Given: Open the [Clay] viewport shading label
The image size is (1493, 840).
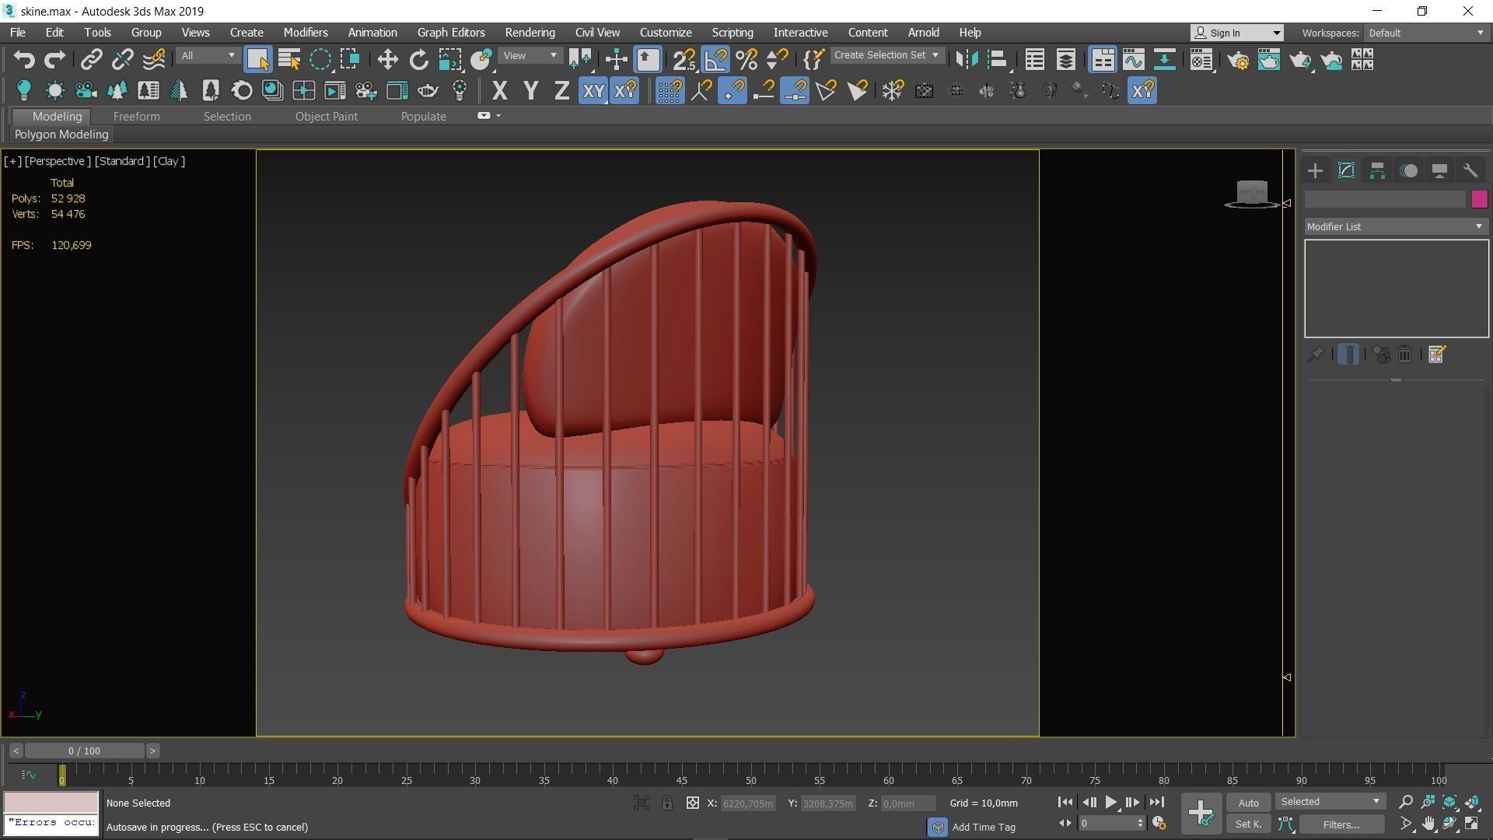Looking at the screenshot, I should (169, 161).
